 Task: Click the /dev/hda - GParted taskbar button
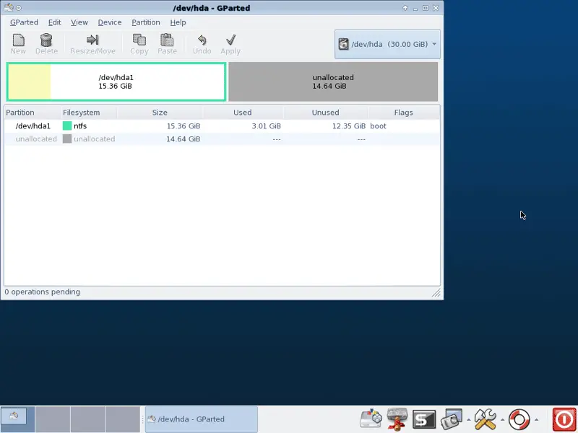(x=202, y=419)
